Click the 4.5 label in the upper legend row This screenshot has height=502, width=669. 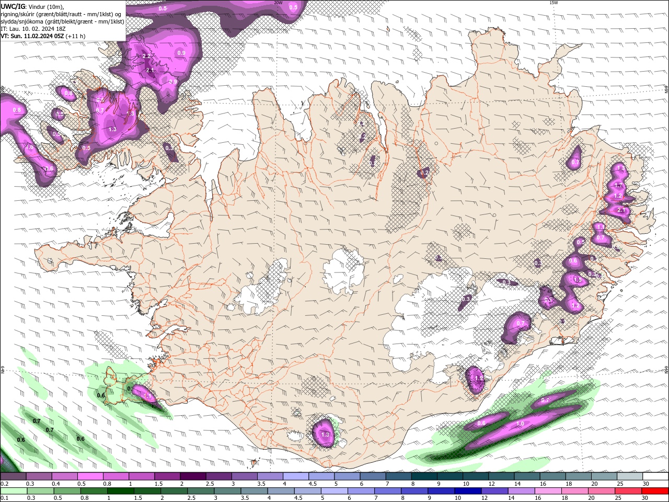point(313,484)
